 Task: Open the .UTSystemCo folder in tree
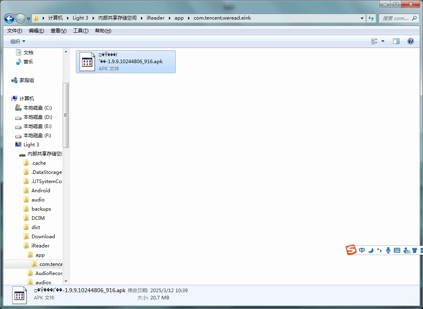point(43,181)
